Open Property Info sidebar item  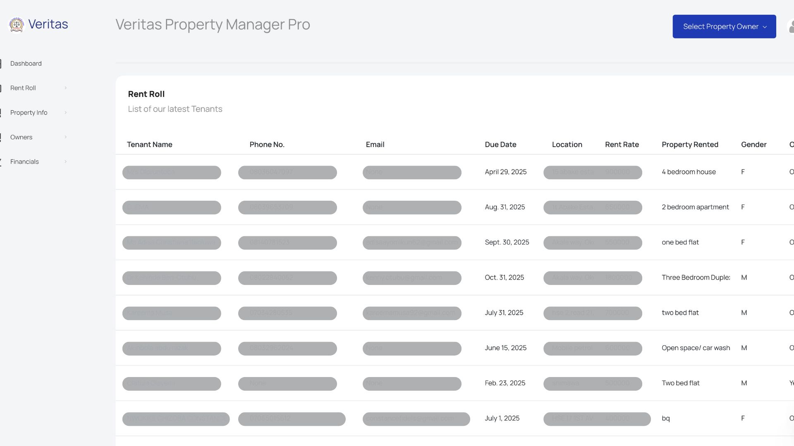click(x=29, y=112)
